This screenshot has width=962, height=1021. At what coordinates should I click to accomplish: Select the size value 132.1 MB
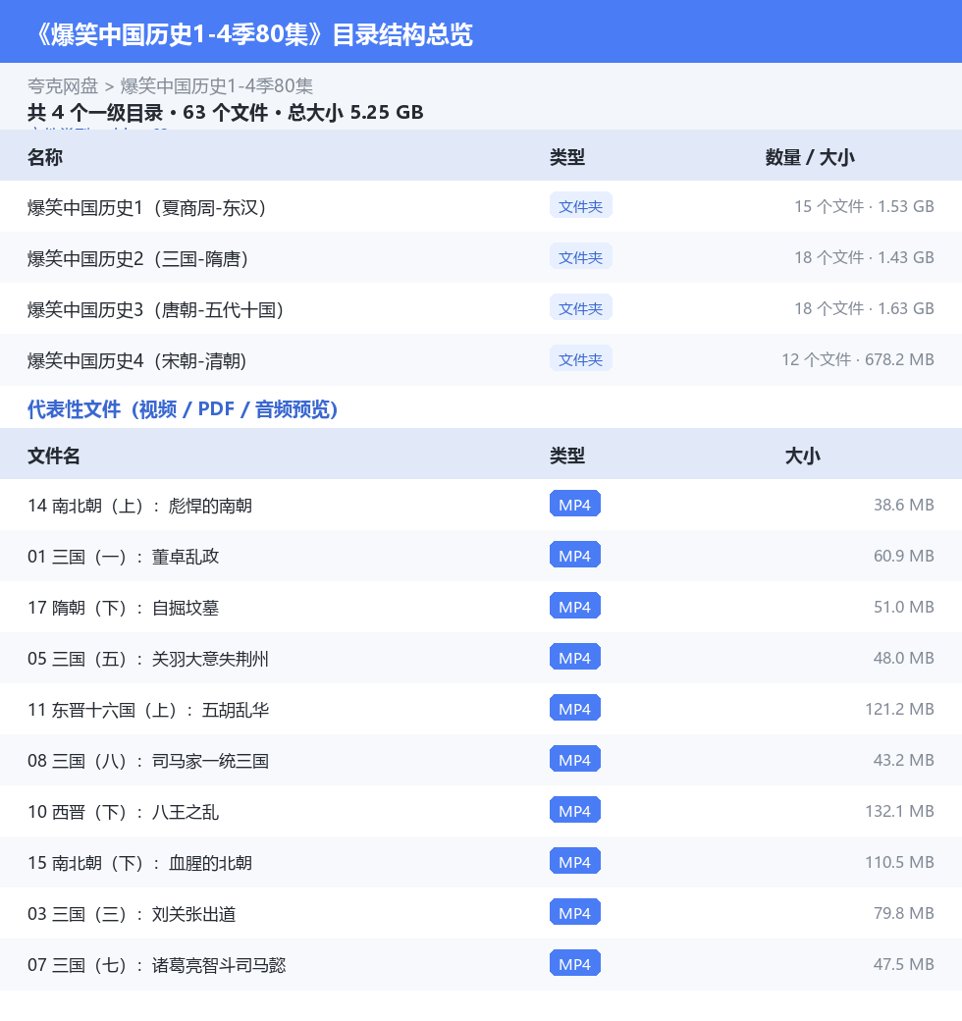(x=899, y=811)
